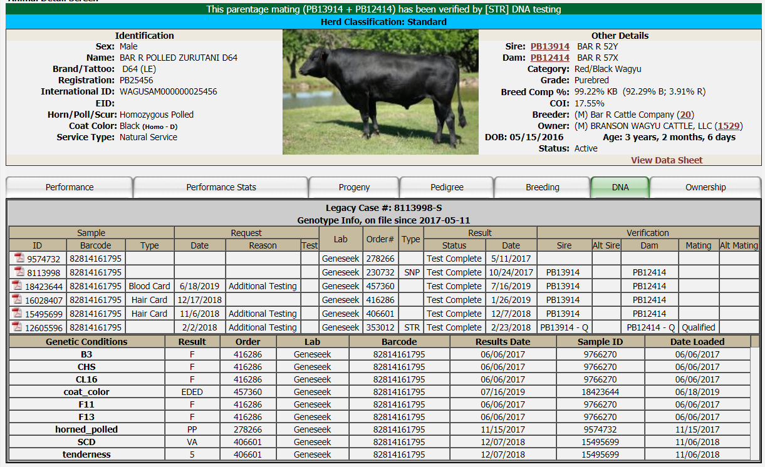Open the Pedigree tab

point(447,187)
